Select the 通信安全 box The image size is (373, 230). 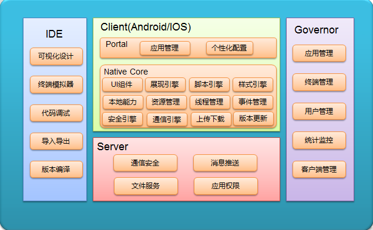click(x=145, y=163)
